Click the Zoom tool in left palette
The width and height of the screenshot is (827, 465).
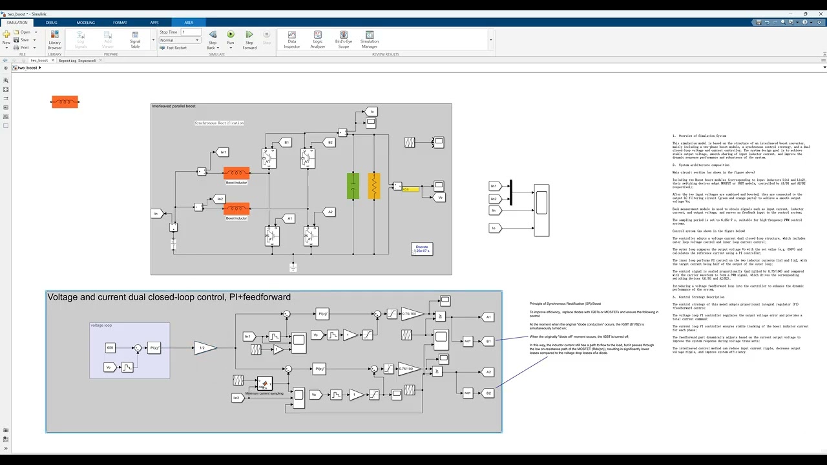point(6,81)
